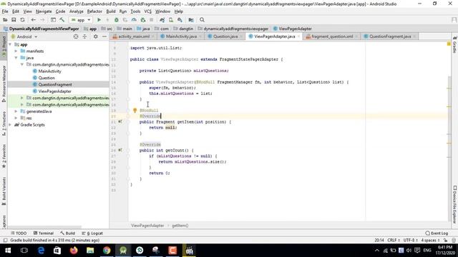Open the Refactor menu
Viewport: 458px width, 257px height.
click(94, 11)
